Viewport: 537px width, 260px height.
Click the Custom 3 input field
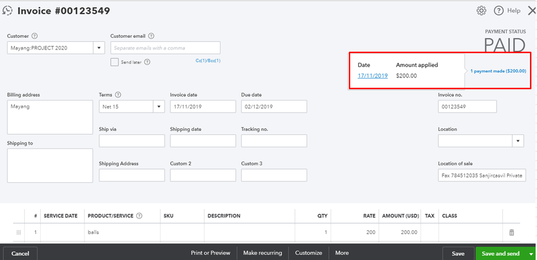click(274, 175)
